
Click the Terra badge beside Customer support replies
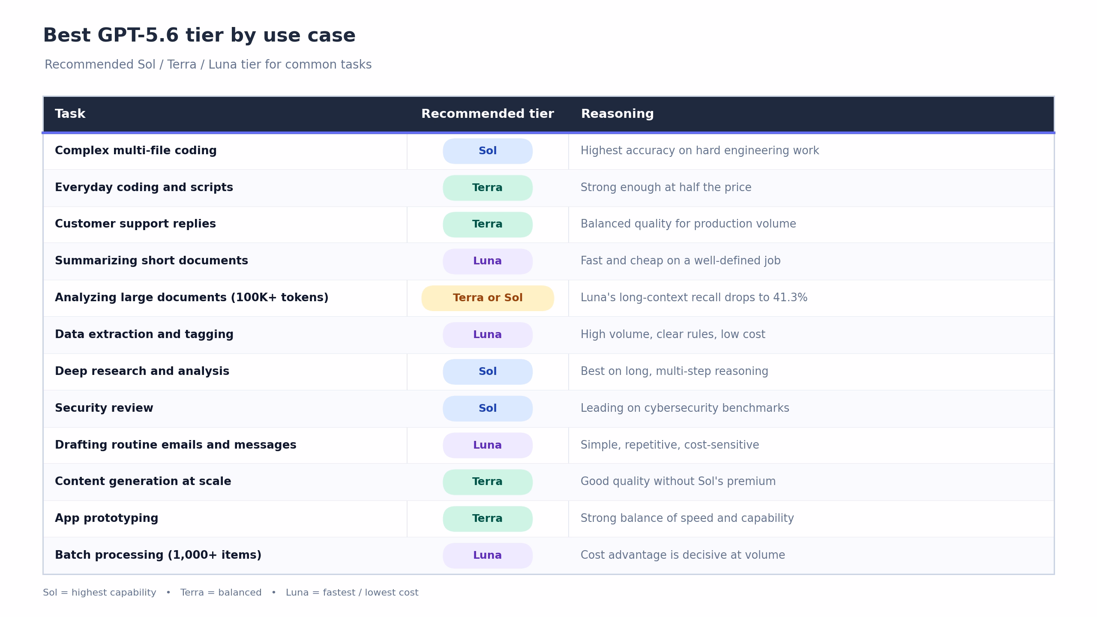tap(488, 225)
